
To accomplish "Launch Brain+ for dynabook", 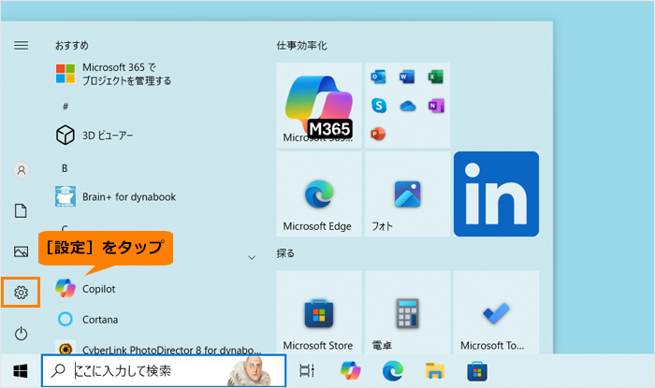I will pos(116,196).
